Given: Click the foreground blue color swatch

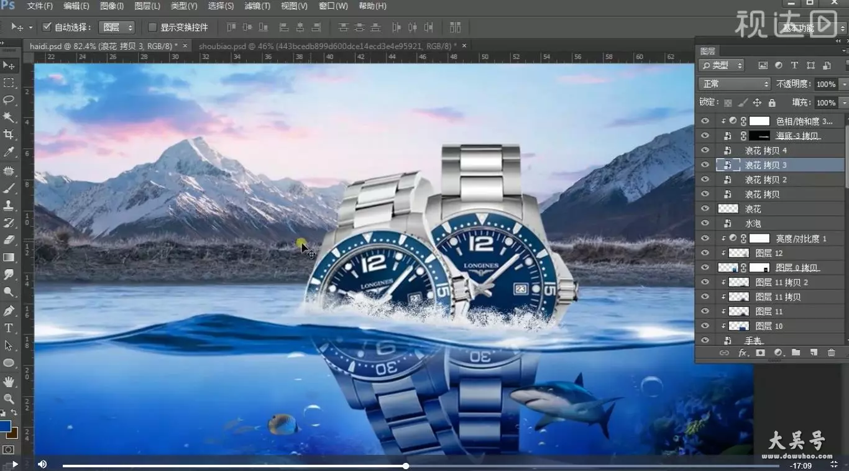Looking at the screenshot, I should 5,426.
